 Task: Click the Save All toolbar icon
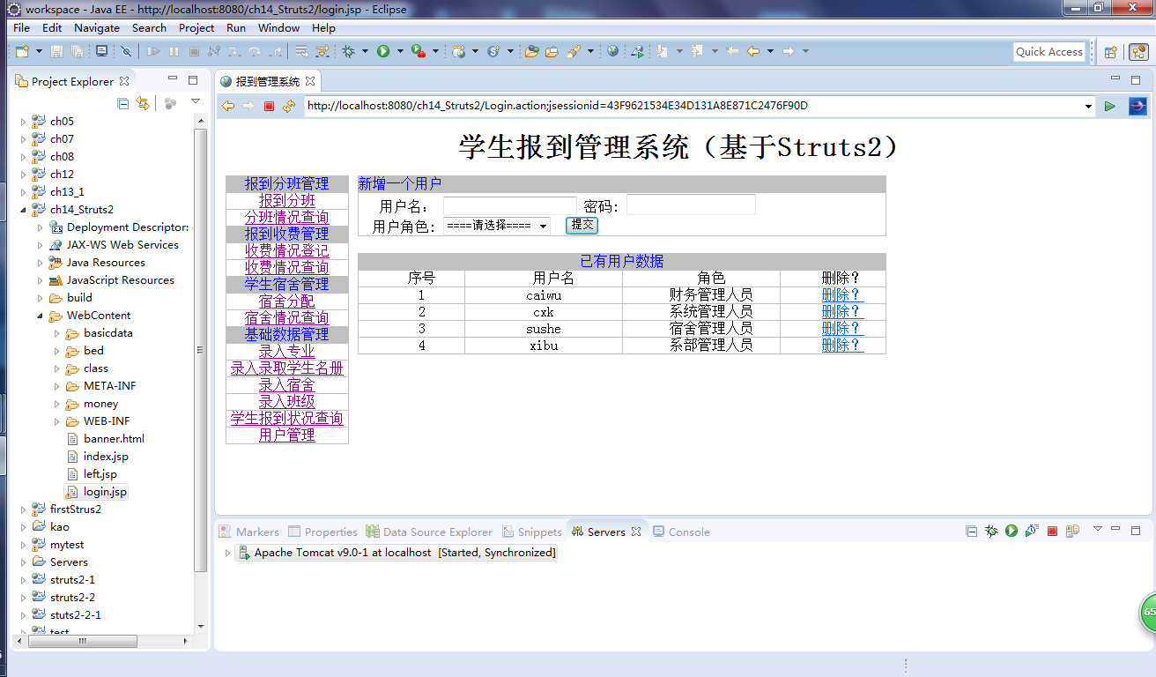(78, 51)
